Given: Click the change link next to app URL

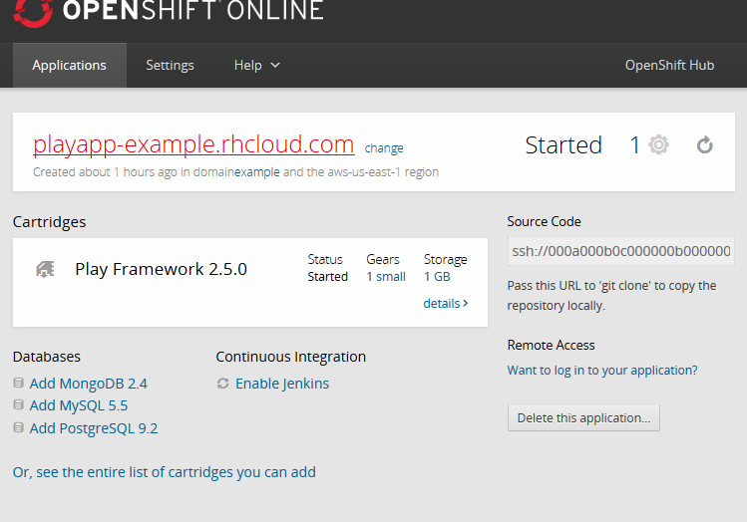Looking at the screenshot, I should [x=384, y=148].
